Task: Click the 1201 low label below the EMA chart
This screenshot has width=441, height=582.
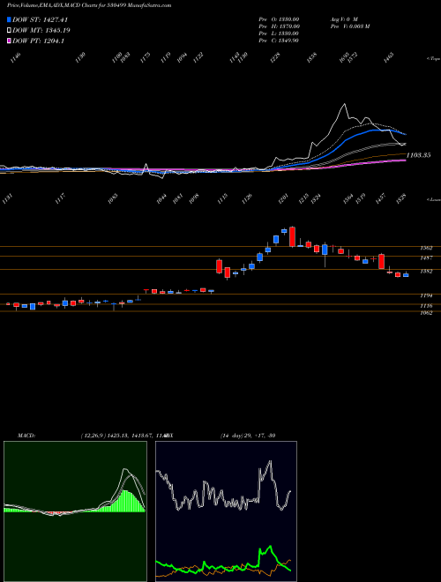Action: pos(283,198)
